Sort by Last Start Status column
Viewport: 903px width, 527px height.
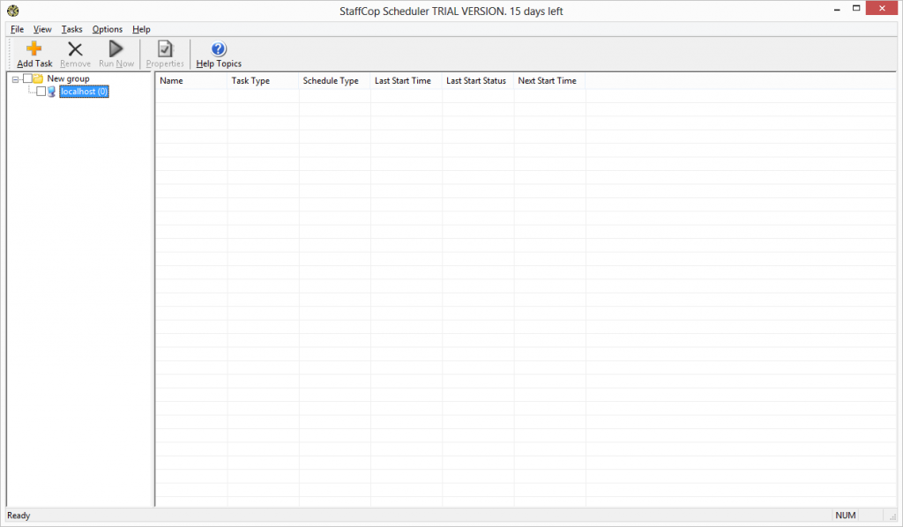click(x=476, y=81)
